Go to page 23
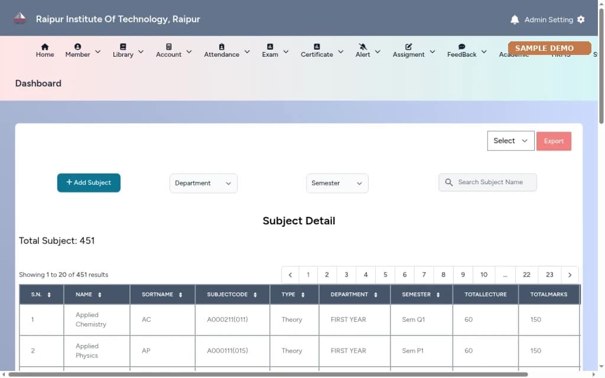The image size is (605, 378). (549, 275)
